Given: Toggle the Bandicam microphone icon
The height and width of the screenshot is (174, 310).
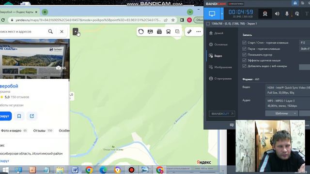Looking at the screenshot, I should 287,14.
